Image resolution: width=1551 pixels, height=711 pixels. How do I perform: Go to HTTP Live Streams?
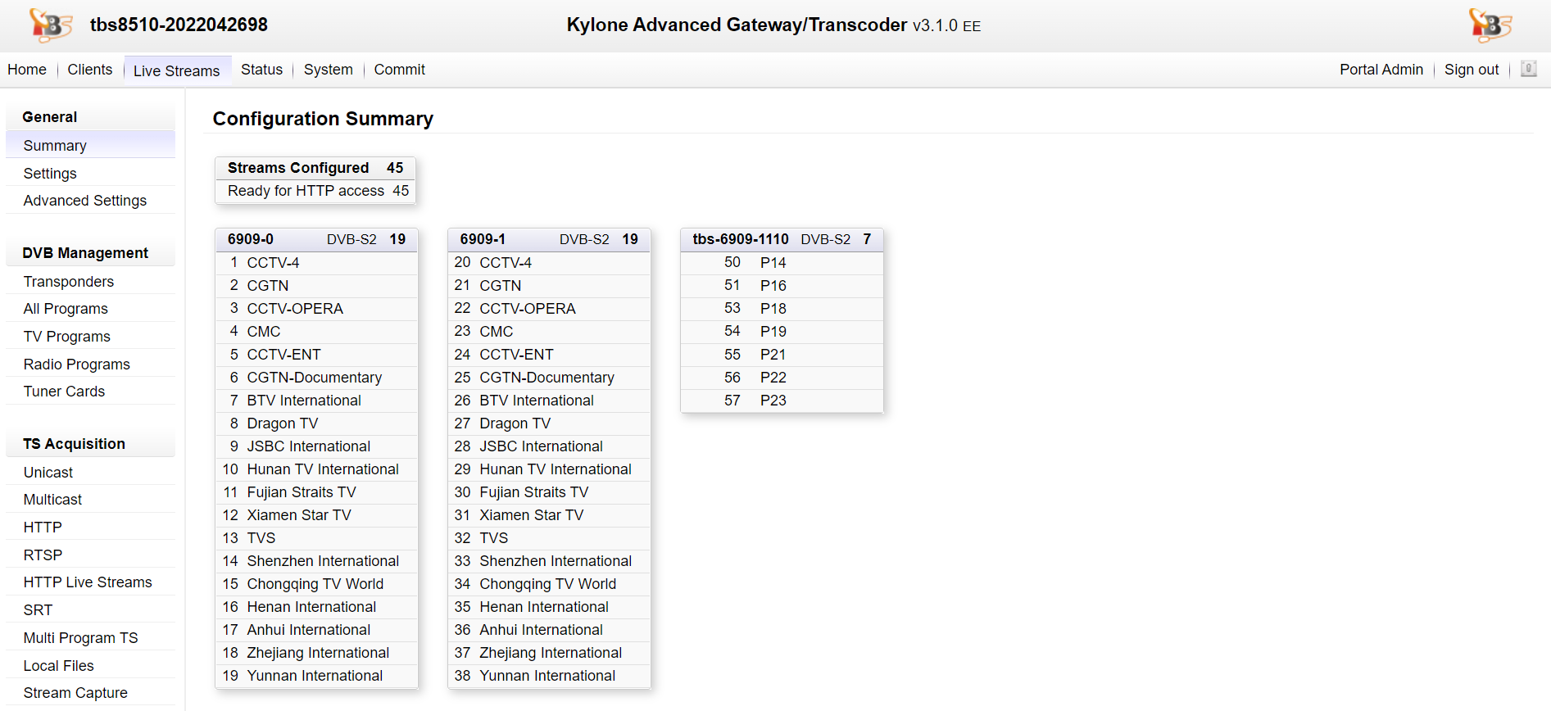(88, 582)
